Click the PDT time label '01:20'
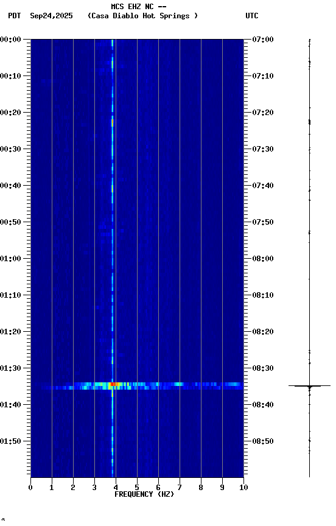 pyautogui.click(x=10, y=332)
